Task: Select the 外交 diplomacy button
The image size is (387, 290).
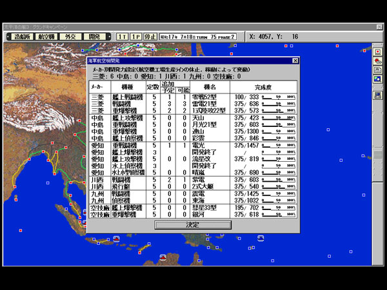Action: (72, 37)
